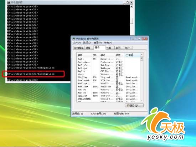The image size is (196, 147).
Task: Maximize the Task Manager window
Action: (139, 39)
